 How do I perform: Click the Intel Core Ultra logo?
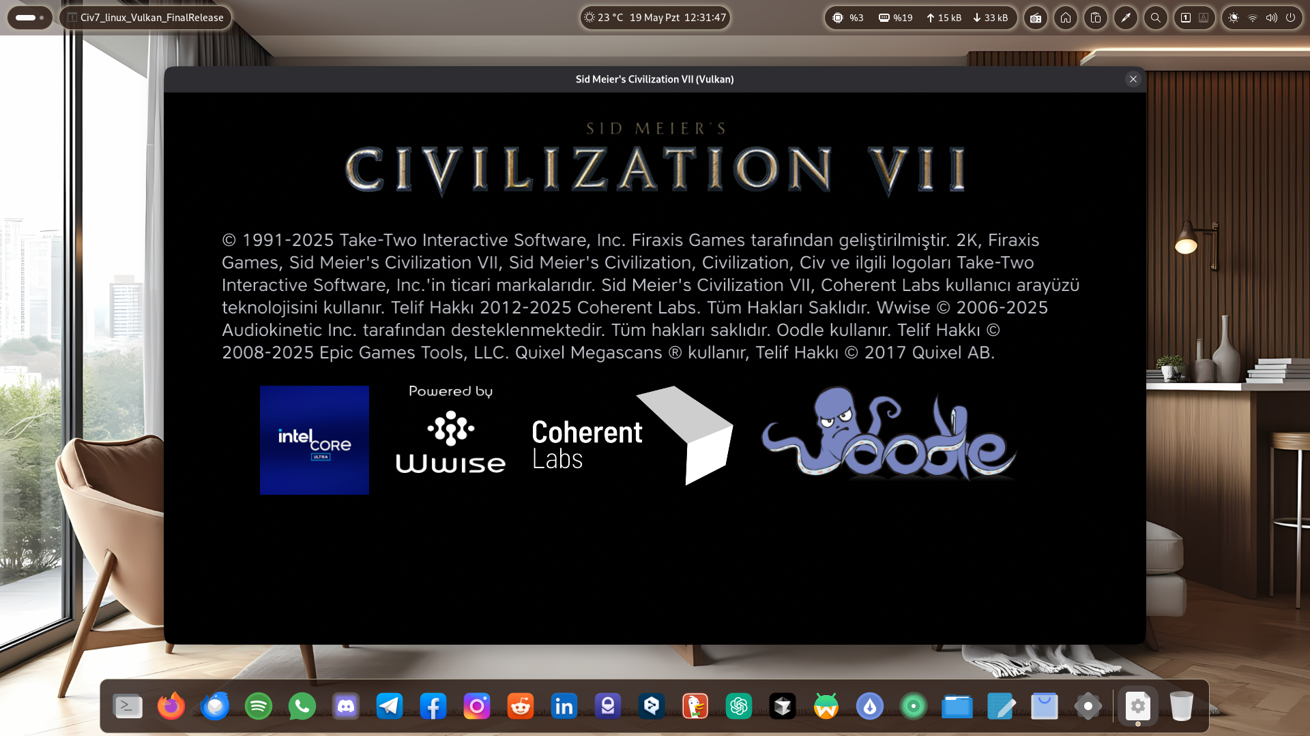pyautogui.click(x=315, y=440)
